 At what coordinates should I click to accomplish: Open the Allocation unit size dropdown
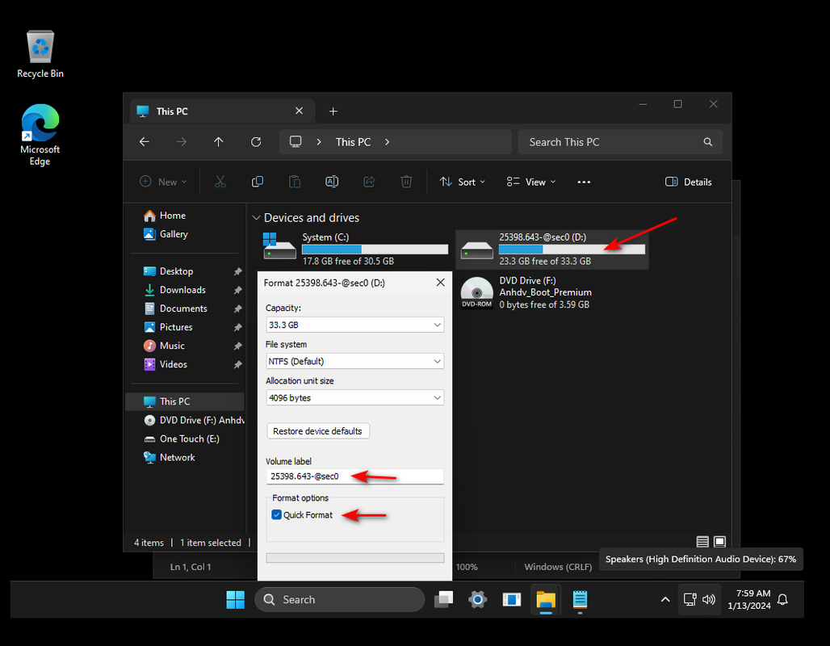354,397
